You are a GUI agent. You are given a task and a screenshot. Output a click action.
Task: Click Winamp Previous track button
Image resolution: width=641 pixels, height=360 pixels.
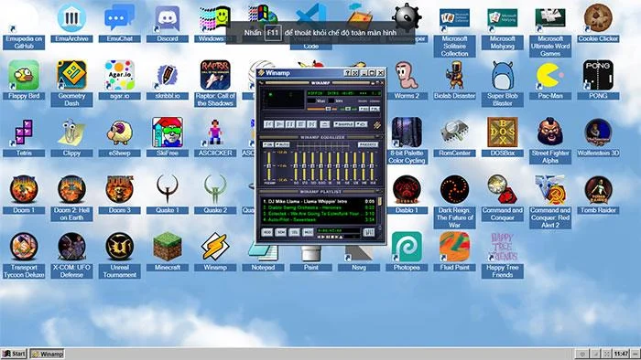tap(268, 124)
